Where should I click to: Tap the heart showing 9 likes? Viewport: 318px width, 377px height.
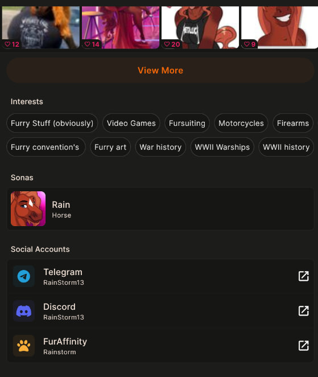click(247, 44)
